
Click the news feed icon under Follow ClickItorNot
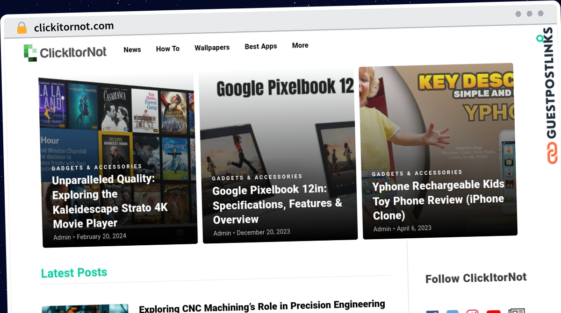[x=517, y=310]
